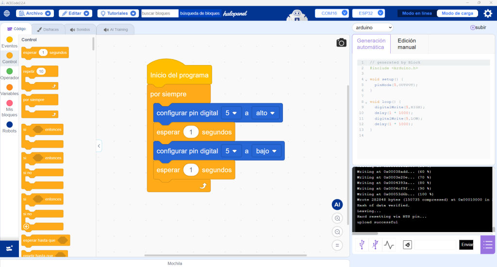
Task: Switch to the Disfraces tab
Action: [x=48, y=30]
